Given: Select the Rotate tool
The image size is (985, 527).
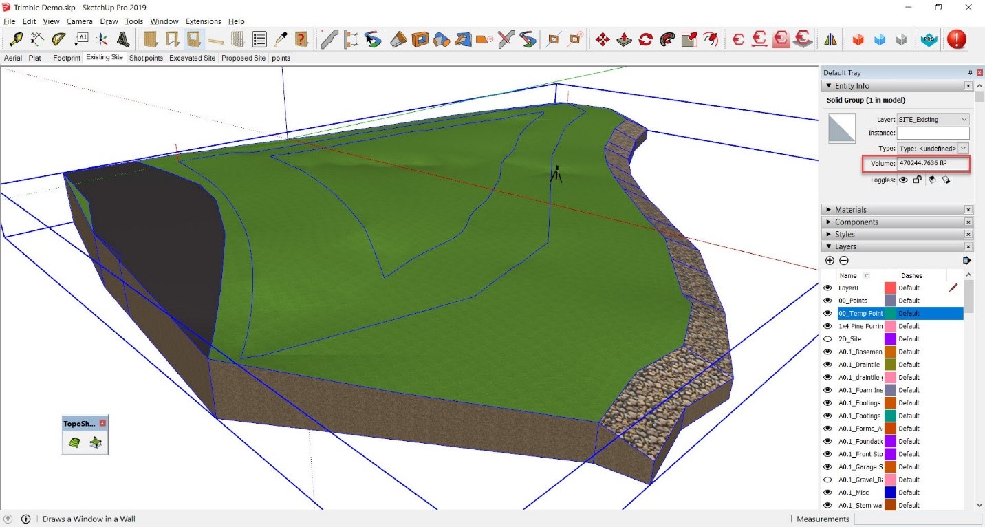Looking at the screenshot, I should click(x=645, y=40).
